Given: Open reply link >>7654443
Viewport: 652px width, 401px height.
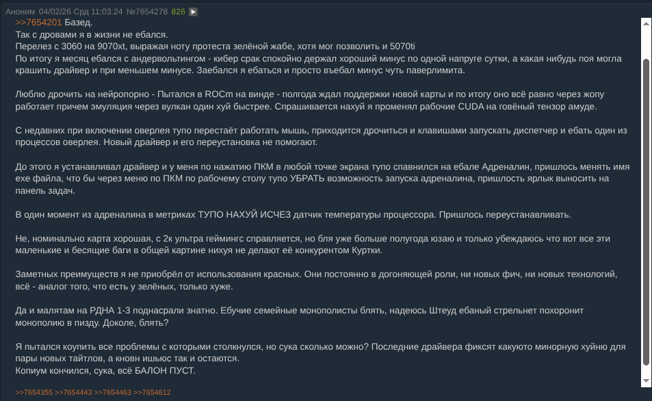Looking at the screenshot, I should (73, 392).
